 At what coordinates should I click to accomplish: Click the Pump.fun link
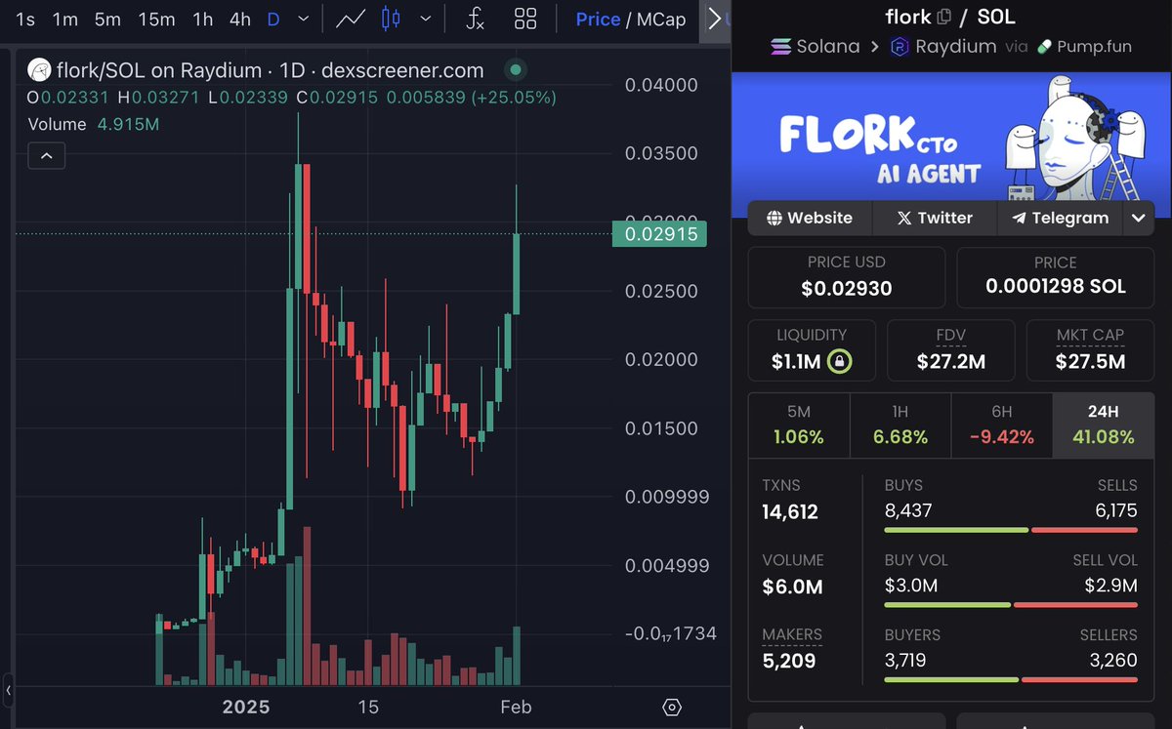1094,46
